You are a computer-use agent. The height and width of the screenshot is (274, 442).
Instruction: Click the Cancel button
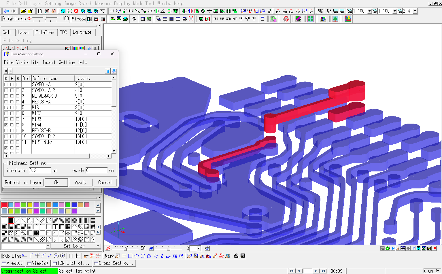pyautogui.click(x=105, y=182)
